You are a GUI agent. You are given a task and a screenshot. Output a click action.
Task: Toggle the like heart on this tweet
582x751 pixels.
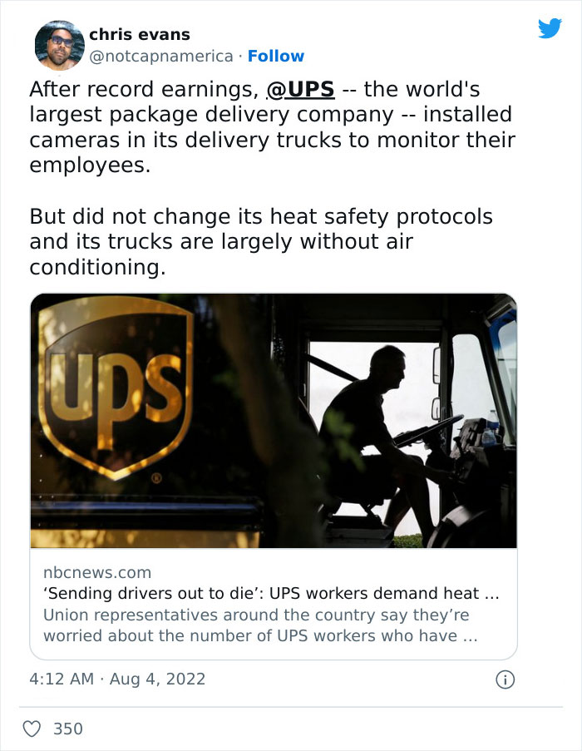pyautogui.click(x=32, y=728)
